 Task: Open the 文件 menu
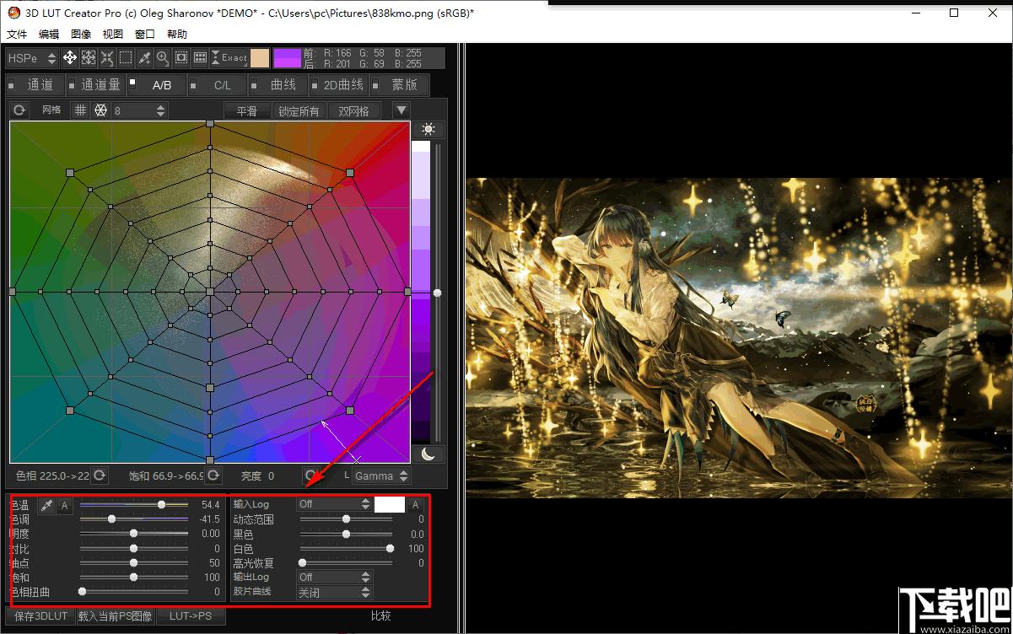(x=17, y=34)
